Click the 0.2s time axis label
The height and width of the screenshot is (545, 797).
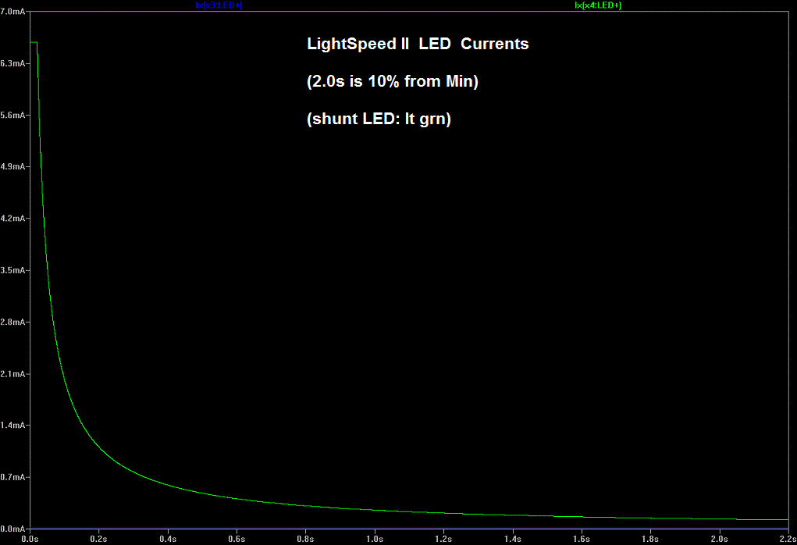[x=98, y=539]
